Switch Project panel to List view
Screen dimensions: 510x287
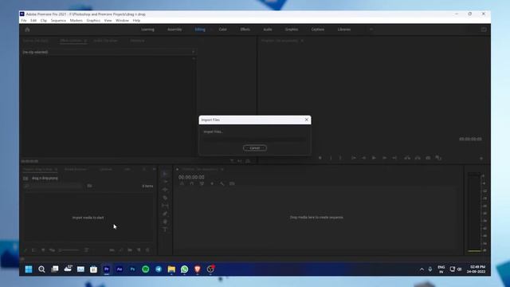pos(34,250)
